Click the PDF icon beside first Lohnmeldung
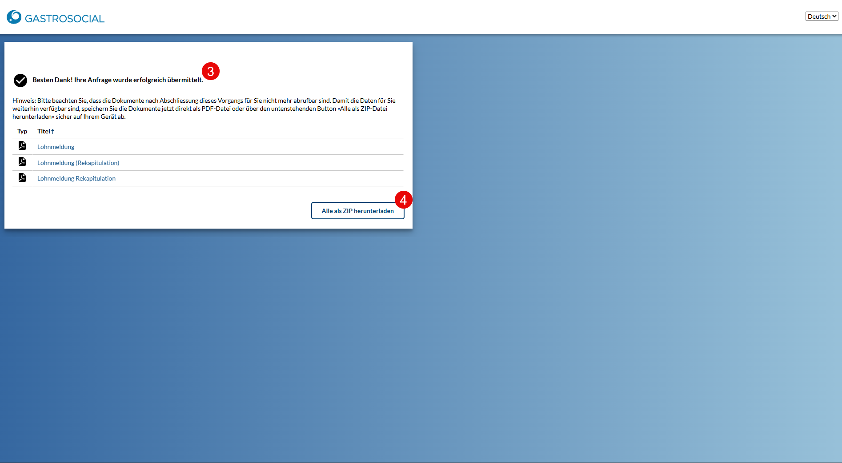Screen dimensions: 842x463 pyautogui.click(x=22, y=146)
